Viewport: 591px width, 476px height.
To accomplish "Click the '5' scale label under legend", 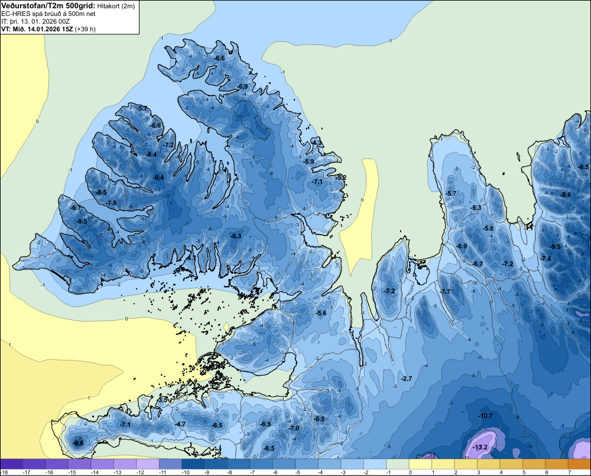I will click(524, 472).
